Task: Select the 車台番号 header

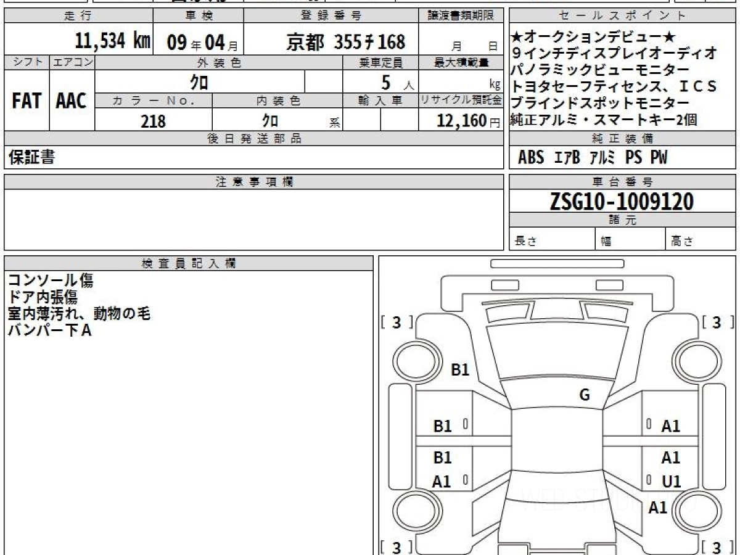Action: 622,181
